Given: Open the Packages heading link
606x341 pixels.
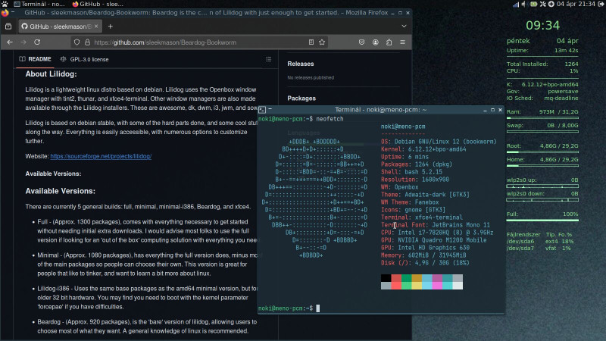Looking at the screenshot, I should (301, 99).
